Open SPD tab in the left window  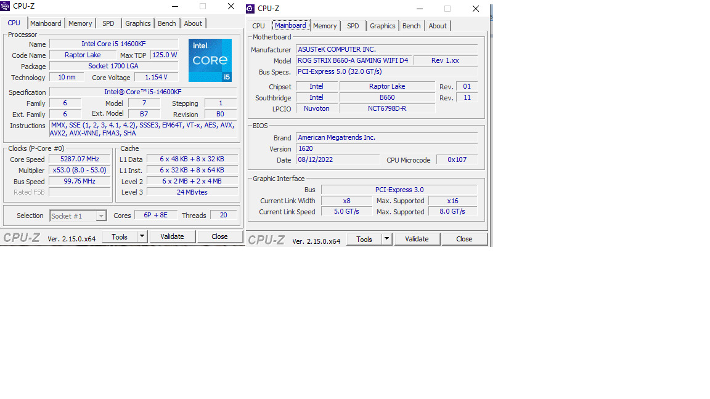[x=108, y=23]
